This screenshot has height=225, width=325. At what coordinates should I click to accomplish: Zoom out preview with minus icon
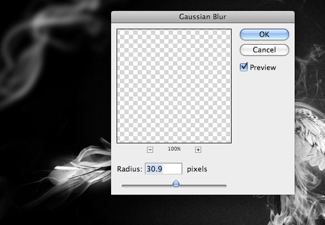pos(150,150)
